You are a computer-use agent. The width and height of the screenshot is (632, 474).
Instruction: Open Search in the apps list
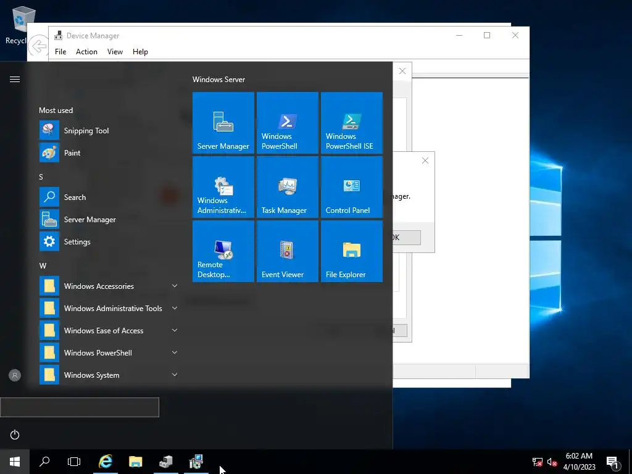[109, 197]
